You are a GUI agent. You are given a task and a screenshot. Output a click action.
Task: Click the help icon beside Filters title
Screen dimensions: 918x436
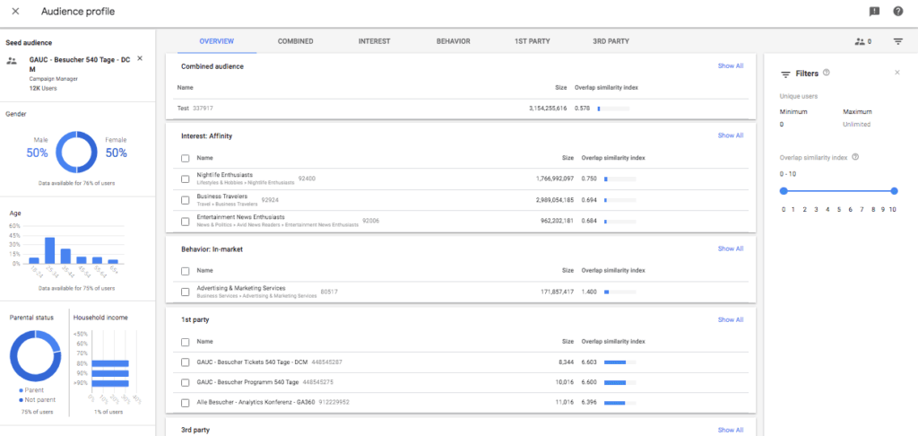tap(826, 73)
